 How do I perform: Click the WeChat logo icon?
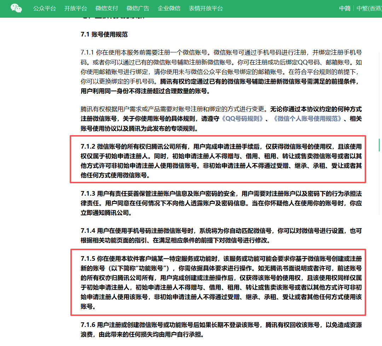pos(16,8)
